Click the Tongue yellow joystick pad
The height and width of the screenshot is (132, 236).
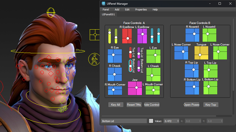(x=201, y=53)
